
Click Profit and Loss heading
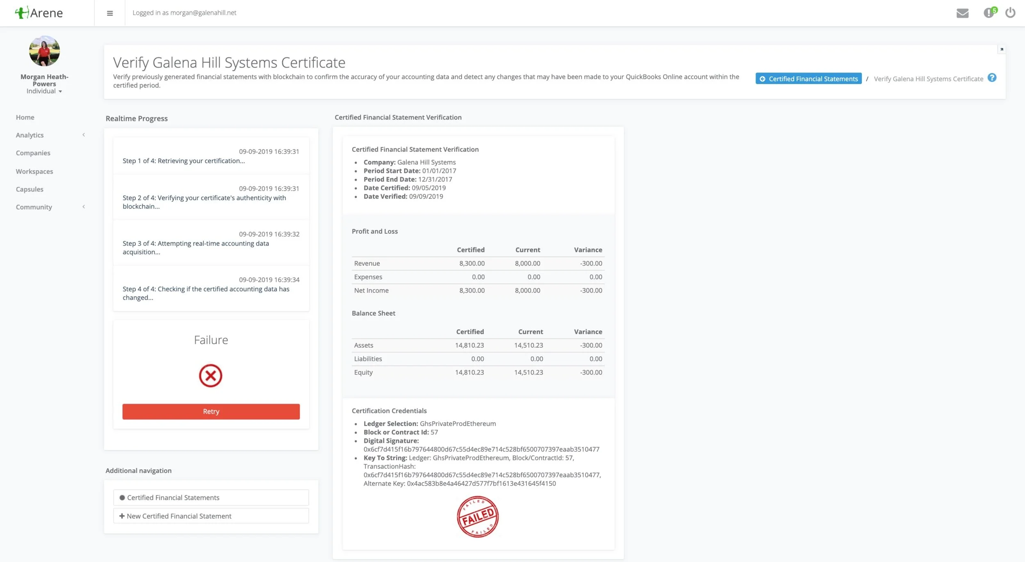coord(375,231)
